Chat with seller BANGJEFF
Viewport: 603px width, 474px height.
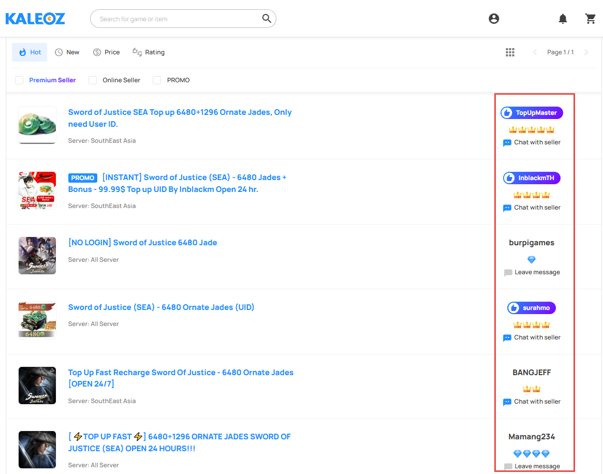532,402
